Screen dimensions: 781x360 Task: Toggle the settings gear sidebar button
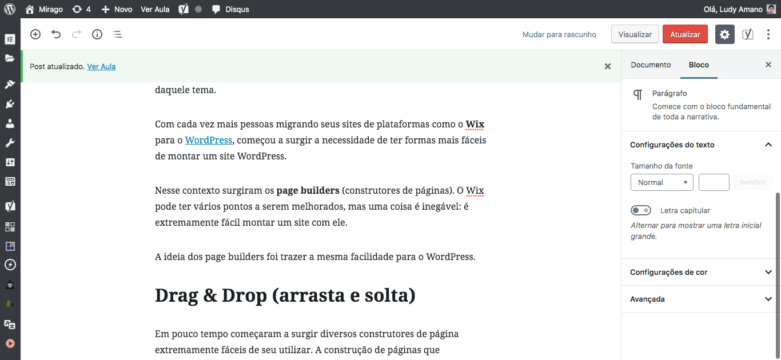[x=725, y=34]
